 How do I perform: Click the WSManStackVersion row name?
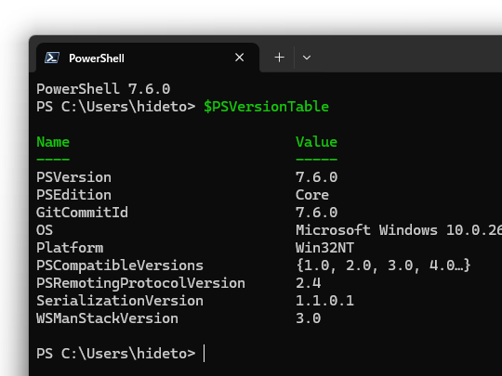tap(107, 318)
